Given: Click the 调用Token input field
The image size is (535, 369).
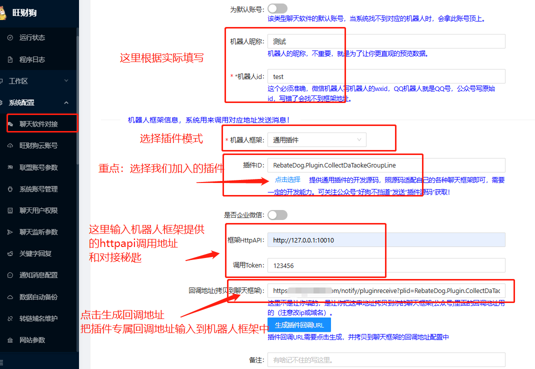Looking at the screenshot, I should [386, 265].
